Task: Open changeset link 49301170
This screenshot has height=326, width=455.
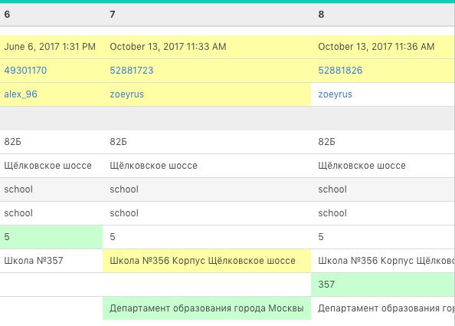Action: (25, 71)
